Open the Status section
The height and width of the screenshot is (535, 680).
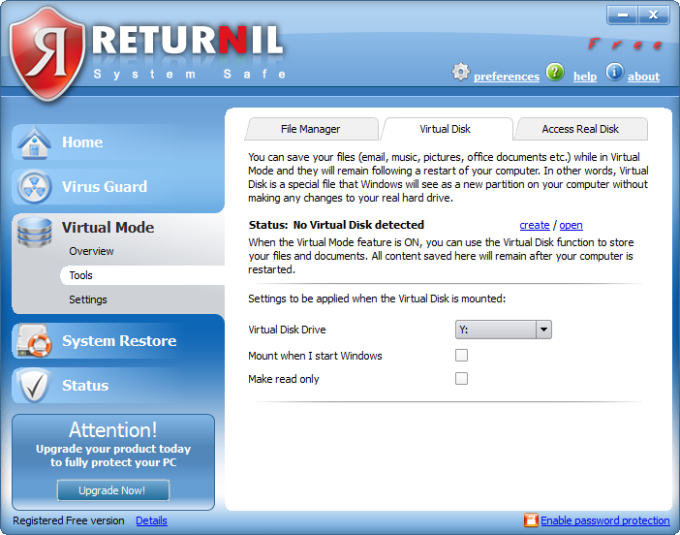pyautogui.click(x=118, y=386)
